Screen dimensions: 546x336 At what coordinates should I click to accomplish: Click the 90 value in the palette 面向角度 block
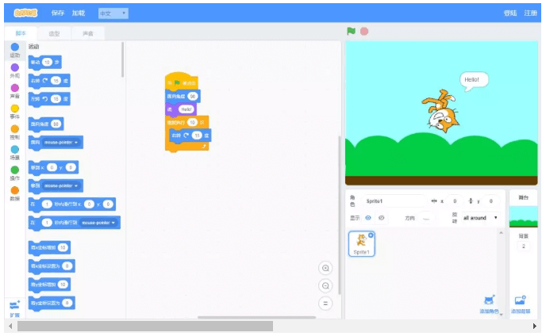tap(56, 124)
